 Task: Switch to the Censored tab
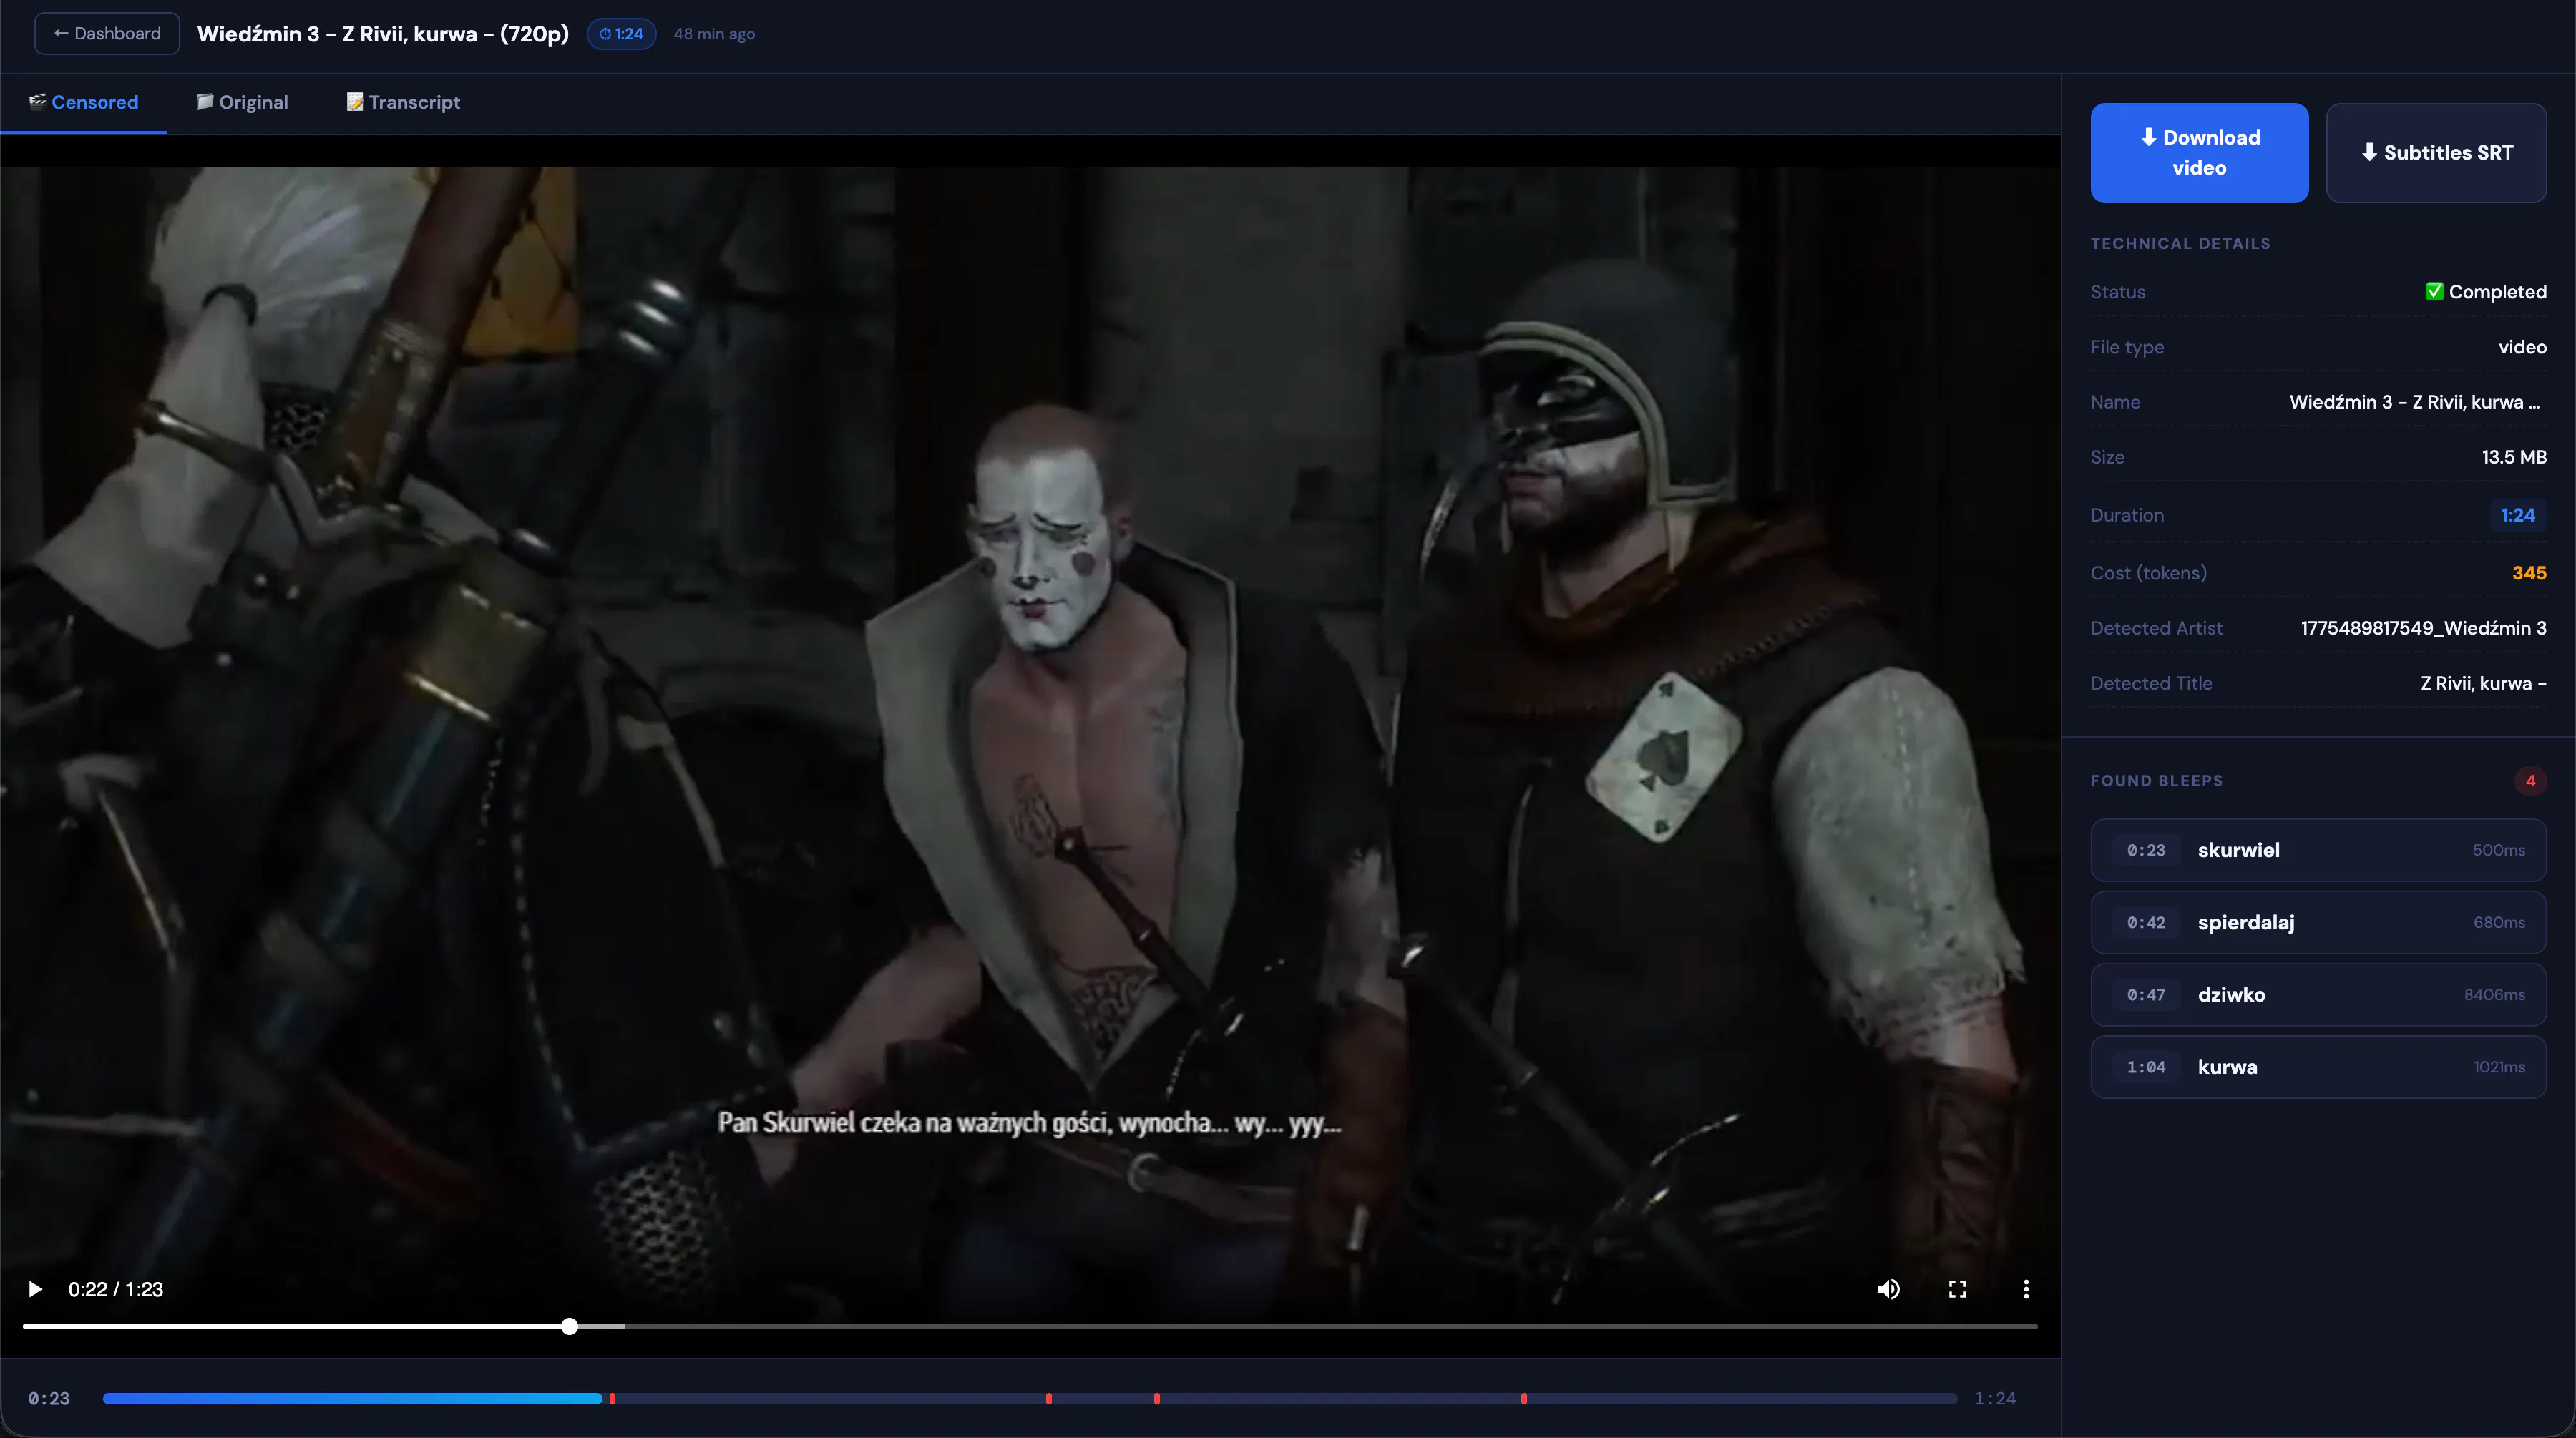[84, 102]
